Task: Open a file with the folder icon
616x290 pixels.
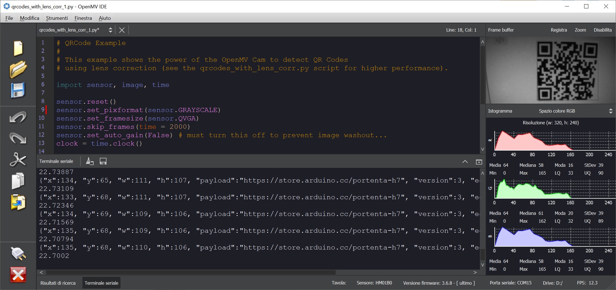Action: 18,69
